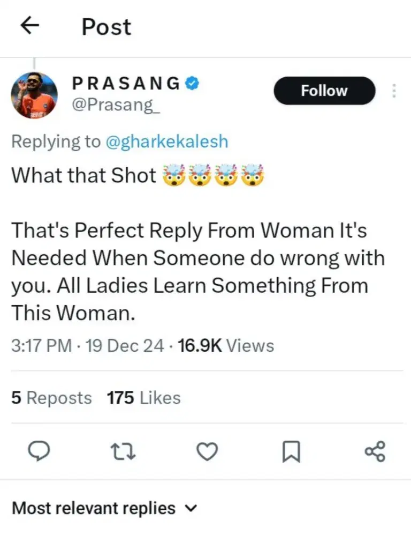Open PRASANG's profile picture
This screenshot has height=549, width=411.
(34, 95)
